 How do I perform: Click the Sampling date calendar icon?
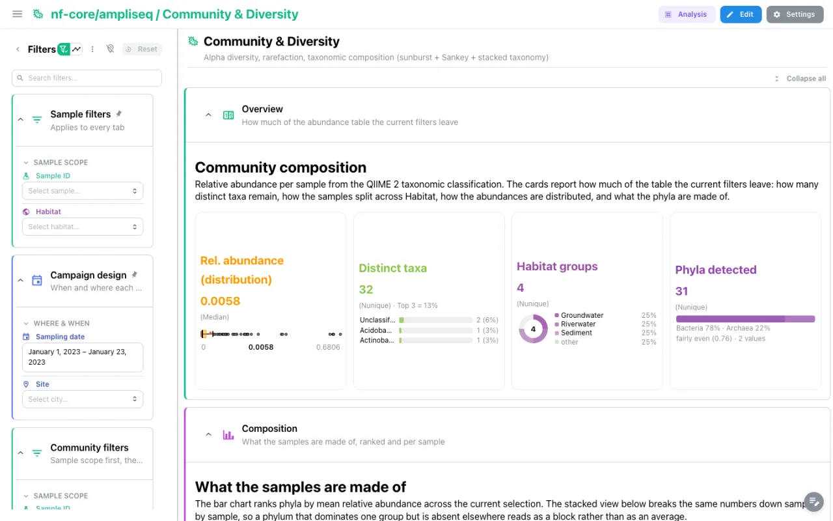[x=26, y=337]
